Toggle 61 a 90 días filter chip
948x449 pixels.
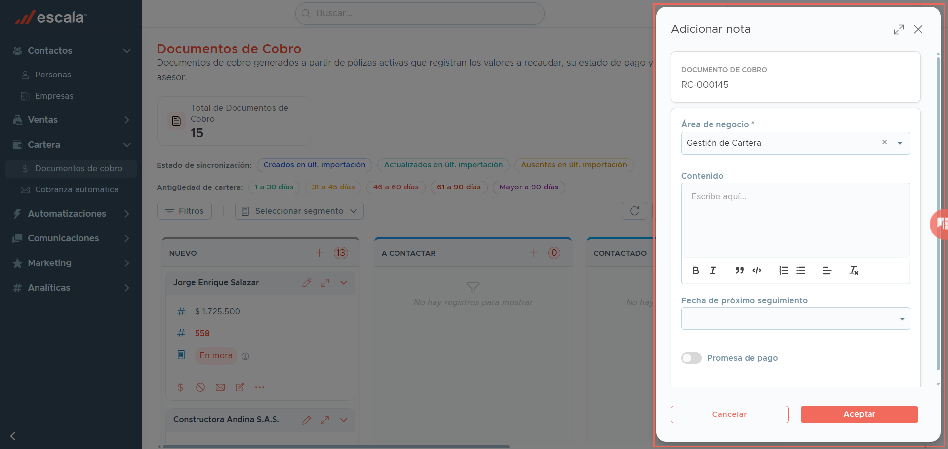459,187
